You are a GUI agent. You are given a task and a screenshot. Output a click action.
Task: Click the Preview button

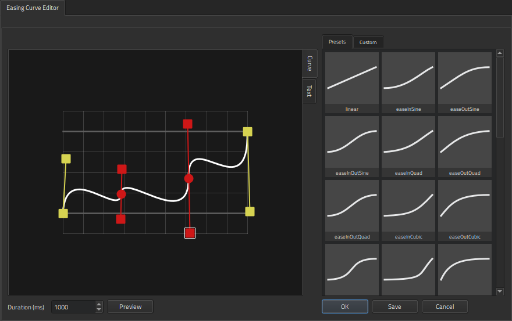tap(130, 306)
